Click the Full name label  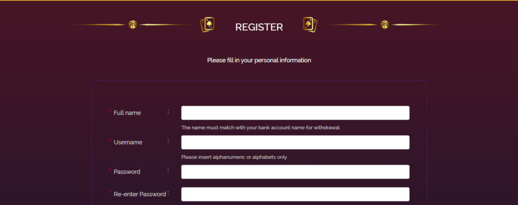tap(127, 113)
